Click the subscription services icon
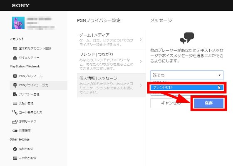Image resolution: width=233 pixels, height=166 pixels. [15, 121]
